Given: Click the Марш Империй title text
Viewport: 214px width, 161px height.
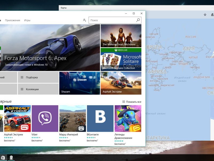Looking at the screenshot, I should (68, 134).
